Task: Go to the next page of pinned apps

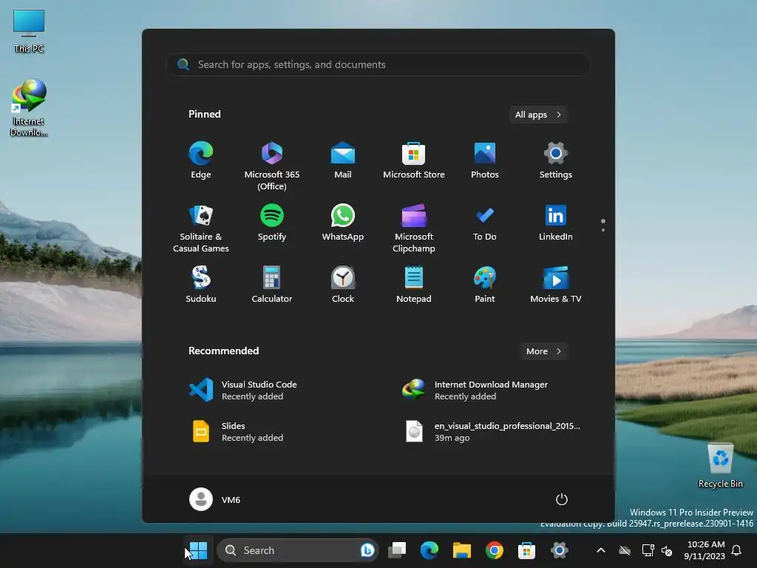Action: (x=603, y=230)
